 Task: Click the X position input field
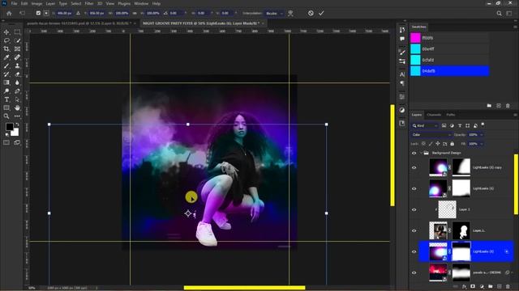65,13
